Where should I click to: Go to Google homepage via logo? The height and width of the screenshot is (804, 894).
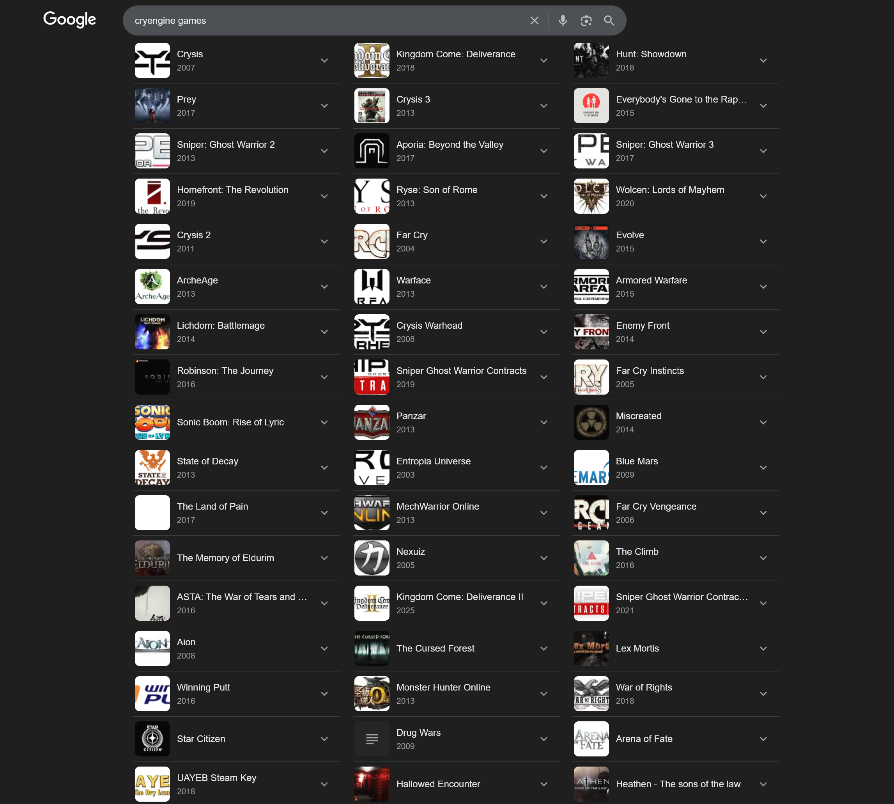pyautogui.click(x=70, y=19)
